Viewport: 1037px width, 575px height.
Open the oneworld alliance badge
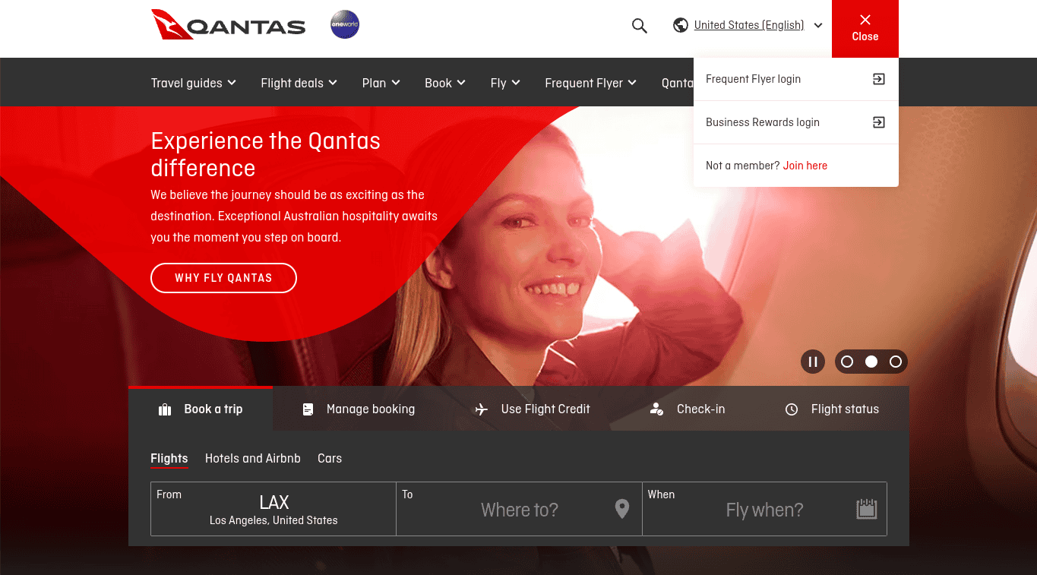coord(345,25)
